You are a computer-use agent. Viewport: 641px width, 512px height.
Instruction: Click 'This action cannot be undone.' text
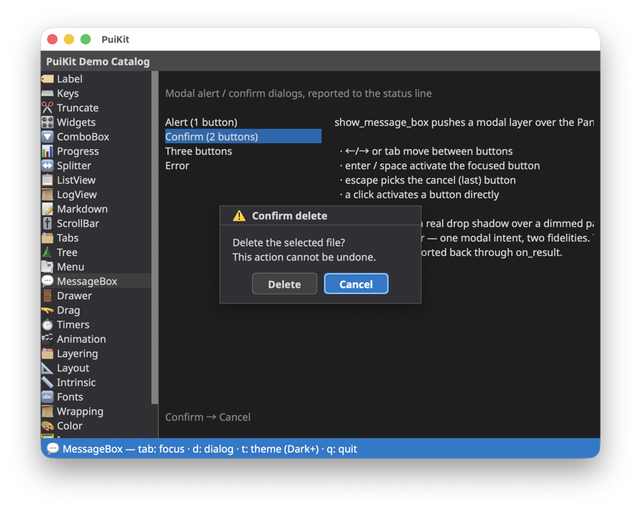[304, 257]
